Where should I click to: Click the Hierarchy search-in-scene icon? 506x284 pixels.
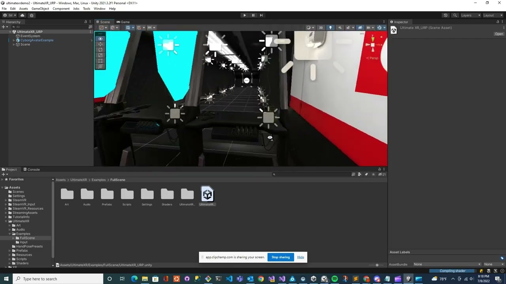pos(90,27)
